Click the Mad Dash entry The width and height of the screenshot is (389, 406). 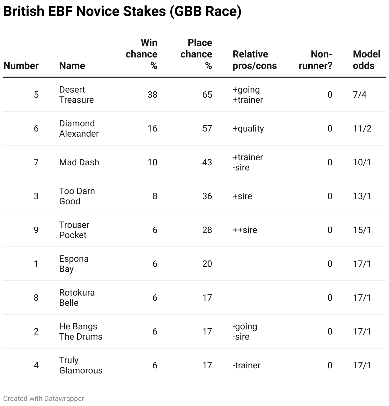79,162
